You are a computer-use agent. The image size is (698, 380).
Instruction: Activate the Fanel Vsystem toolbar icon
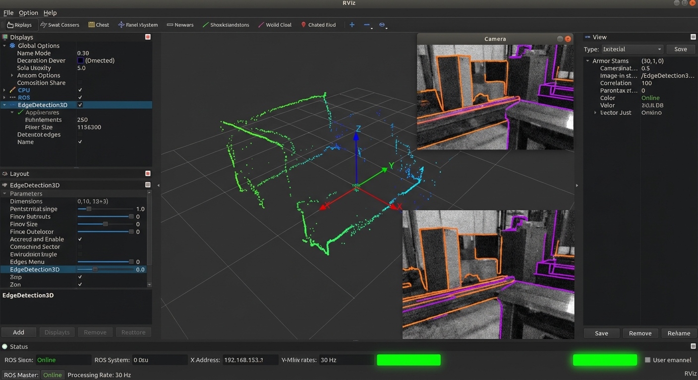[x=121, y=25]
